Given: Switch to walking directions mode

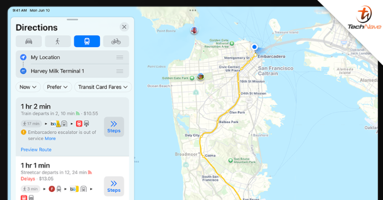Looking at the screenshot, I should [58, 41].
